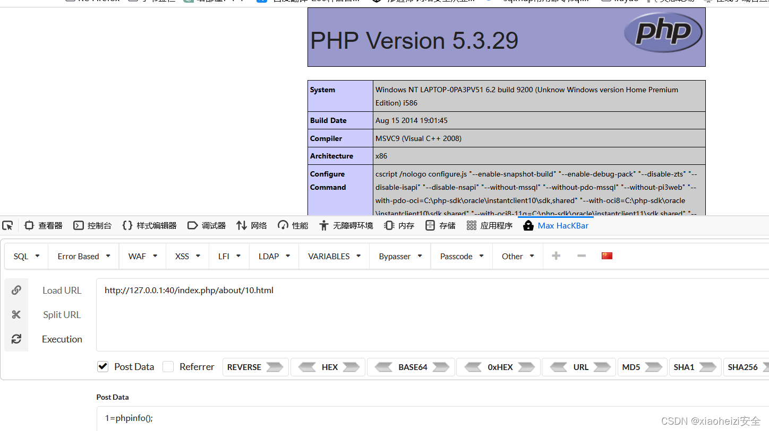This screenshot has height=431, width=769.
Task: Open the SQL dropdown menu
Action: point(25,256)
